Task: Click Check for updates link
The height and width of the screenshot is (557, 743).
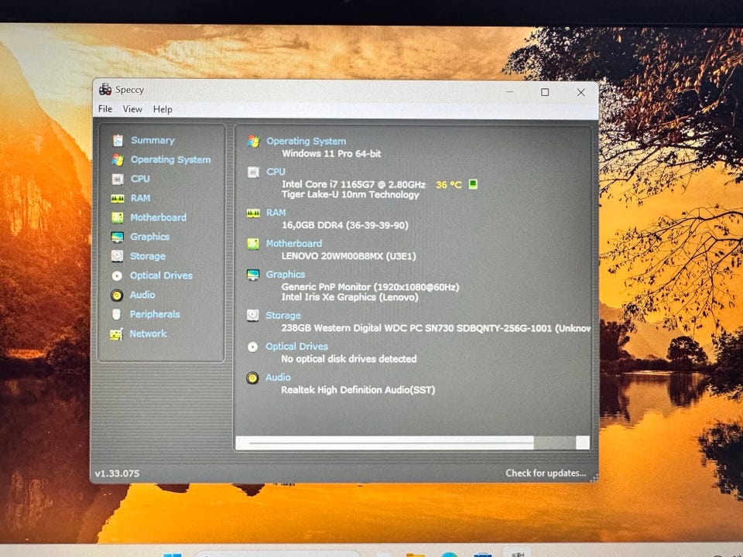Action: point(546,473)
